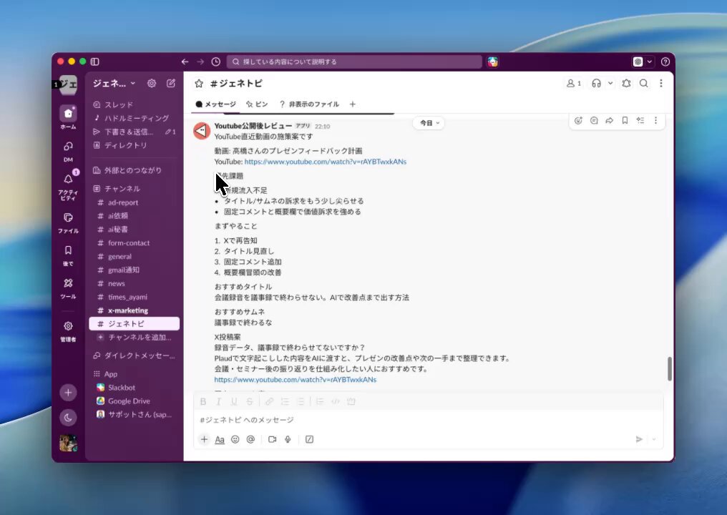Forward message with share arrow icon
727x515 pixels.
[x=609, y=120]
